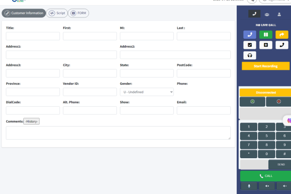291x194 pixels.
Task: Focus the State input field
Action: (x=146, y=73)
